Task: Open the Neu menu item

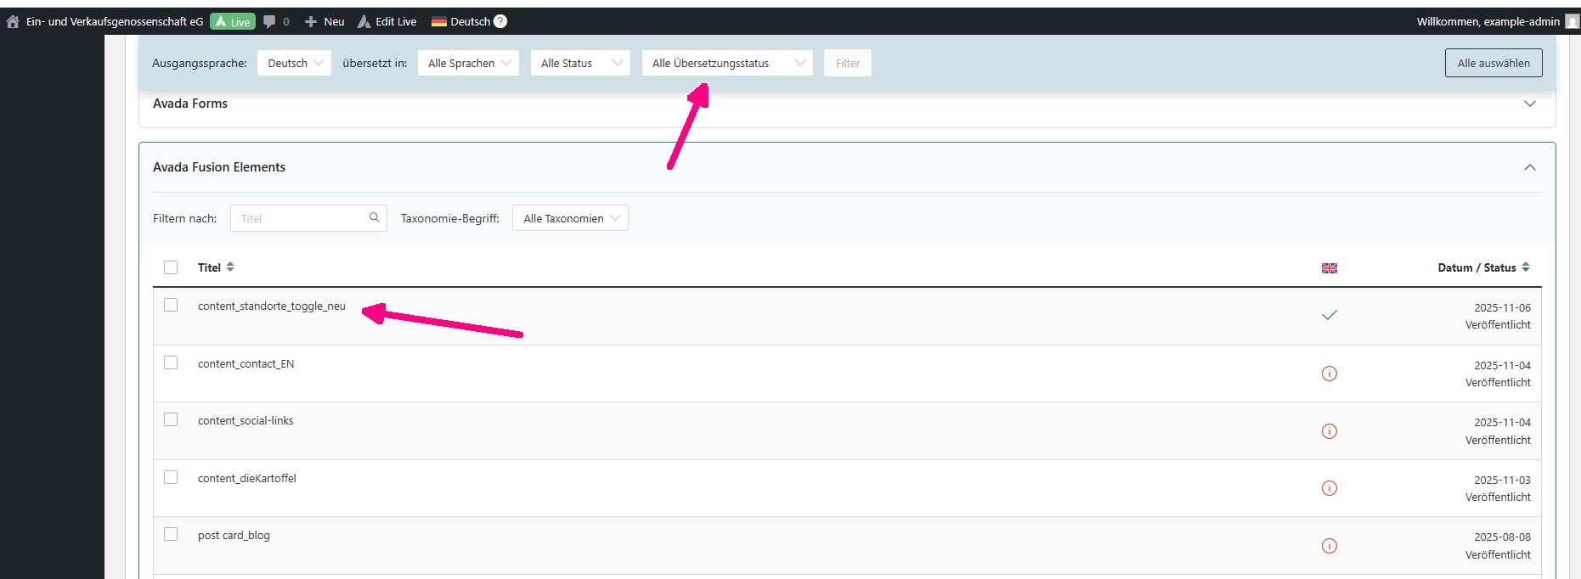Action: click(334, 22)
